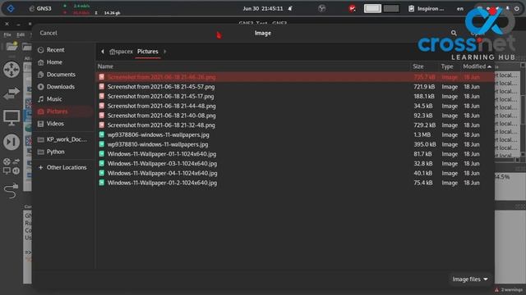Open Recent in the sidebar
Screen dimensions: 526x295
coord(55,50)
